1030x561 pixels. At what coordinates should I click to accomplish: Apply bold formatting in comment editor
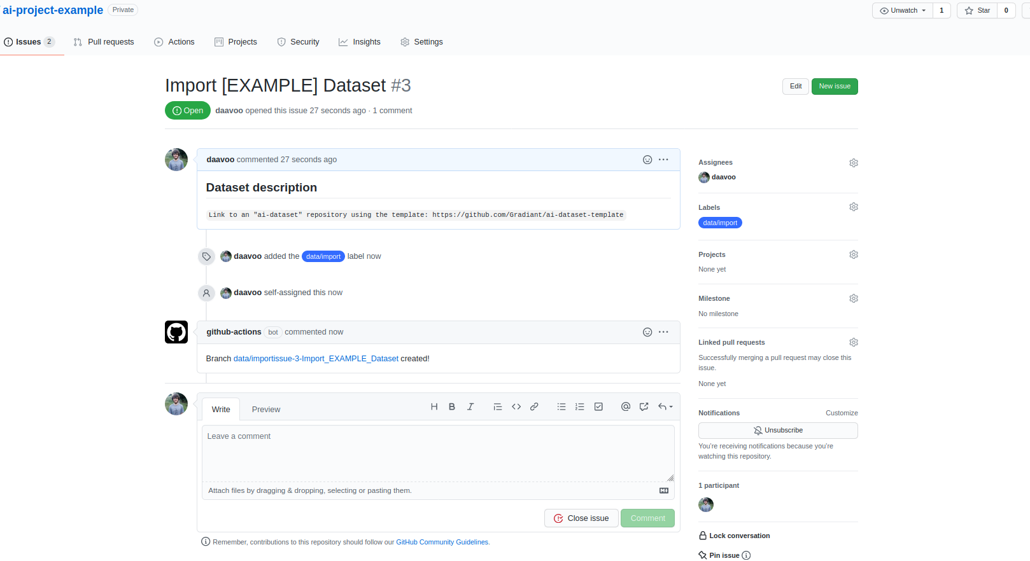tap(452, 407)
